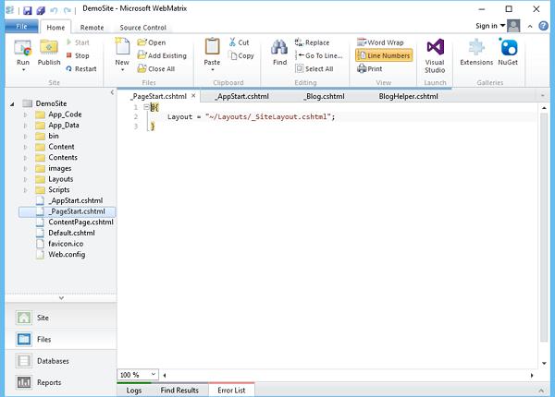Open a file via Open icon
555x397 pixels.
(151, 42)
